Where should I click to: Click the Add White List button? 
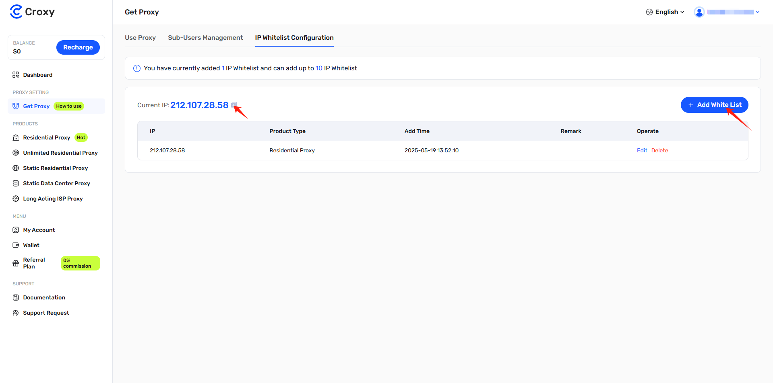coord(715,105)
